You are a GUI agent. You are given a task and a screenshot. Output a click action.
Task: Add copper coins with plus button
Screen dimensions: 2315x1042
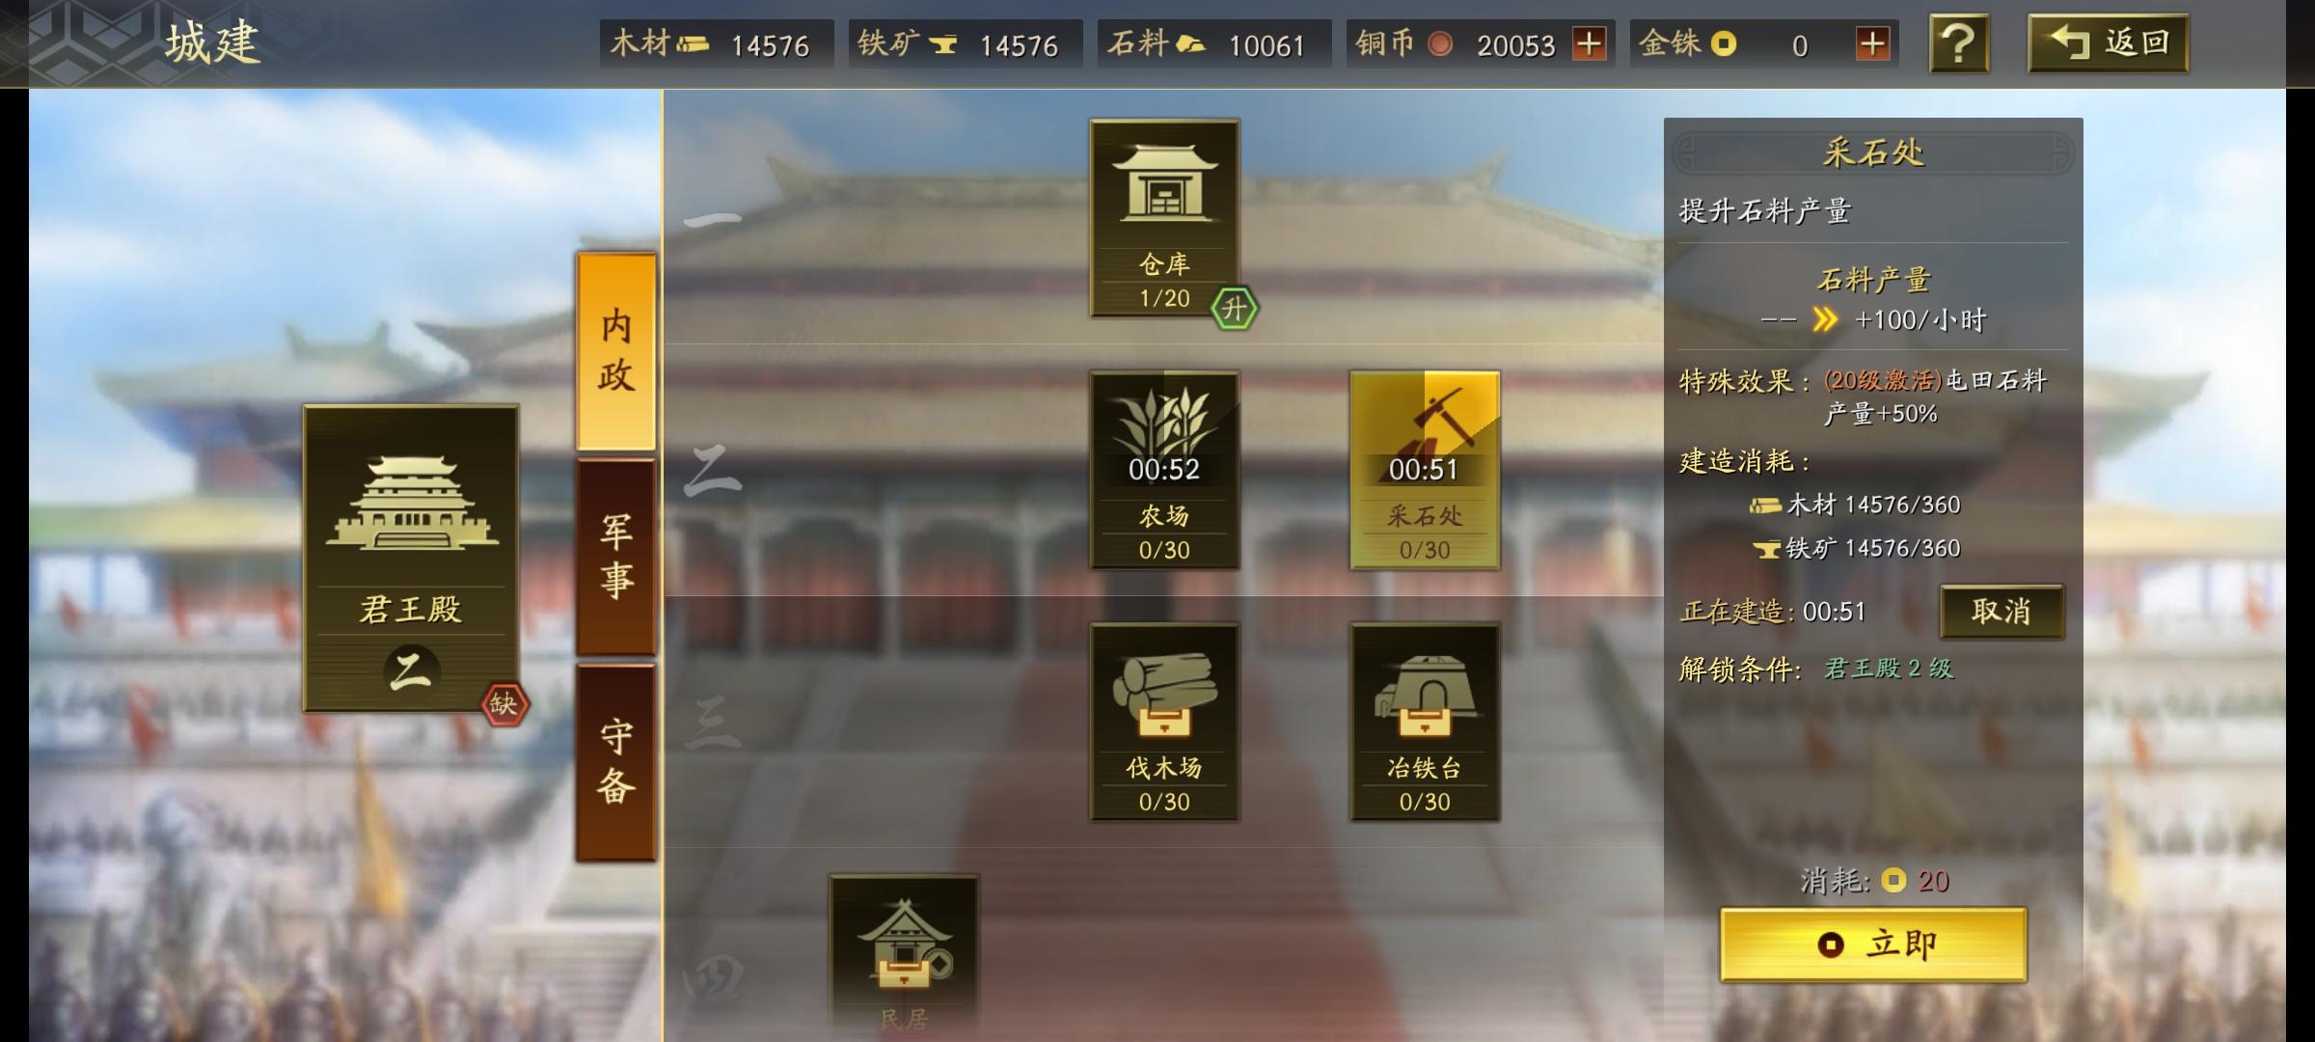[x=1589, y=43]
